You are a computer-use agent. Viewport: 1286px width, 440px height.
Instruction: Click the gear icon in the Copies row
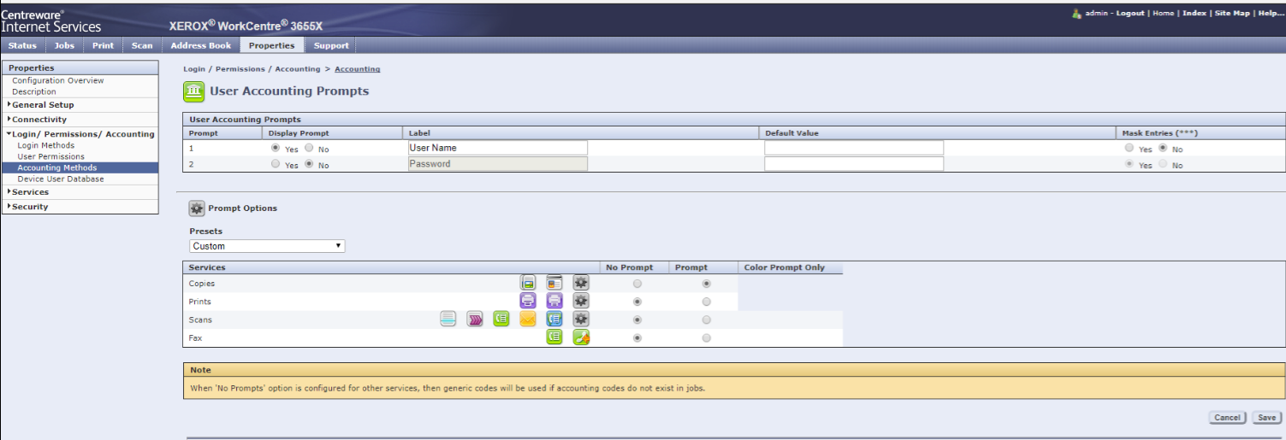pos(581,283)
